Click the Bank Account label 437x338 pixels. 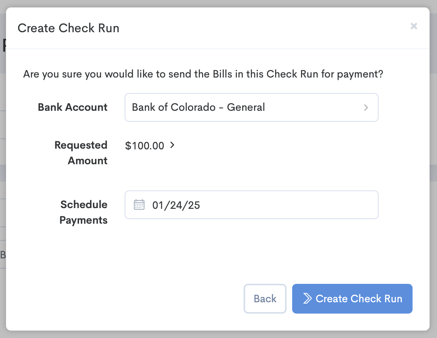73,107
